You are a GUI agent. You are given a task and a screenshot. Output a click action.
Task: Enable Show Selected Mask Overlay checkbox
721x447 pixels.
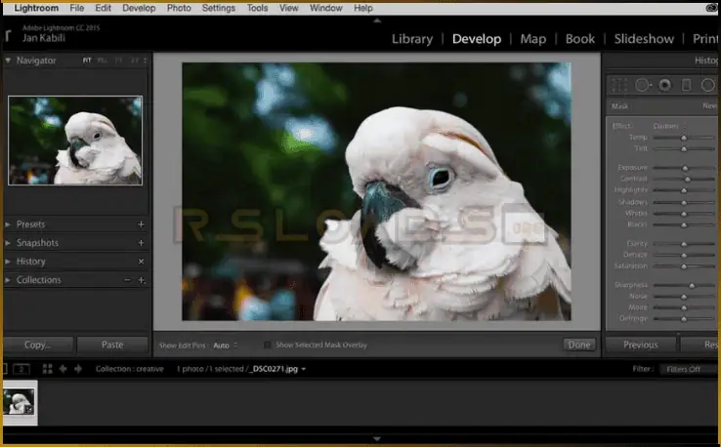pos(267,345)
